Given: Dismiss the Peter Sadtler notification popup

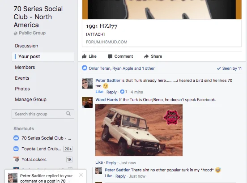Looking at the screenshot, I should click(x=81, y=175).
